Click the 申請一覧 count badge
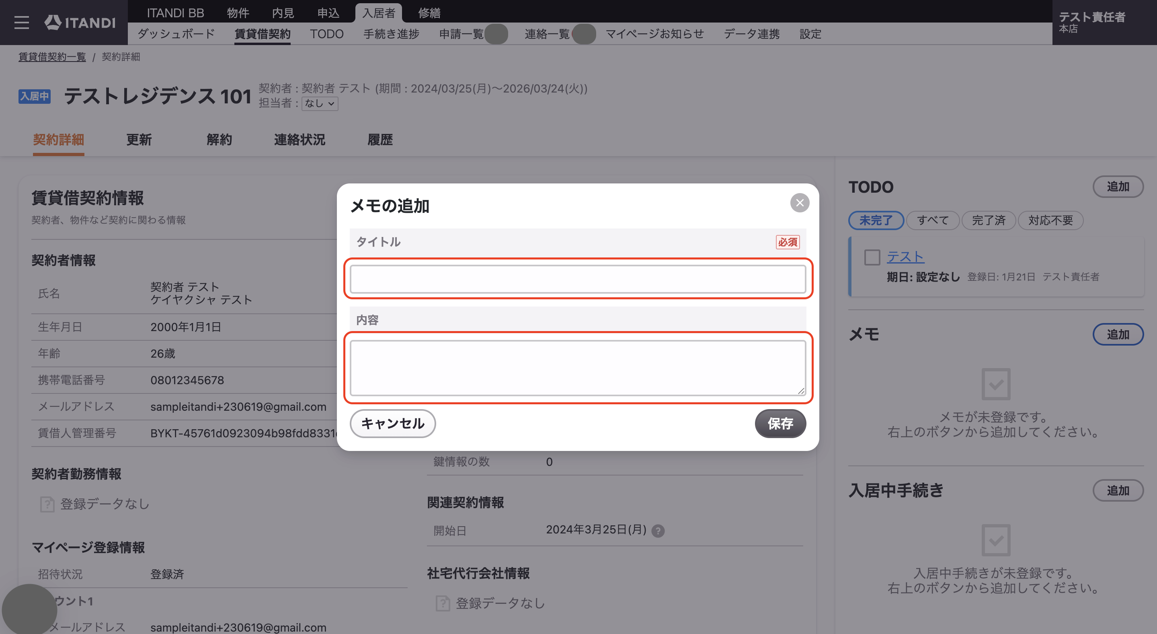Image resolution: width=1157 pixels, height=634 pixels. pos(496,34)
